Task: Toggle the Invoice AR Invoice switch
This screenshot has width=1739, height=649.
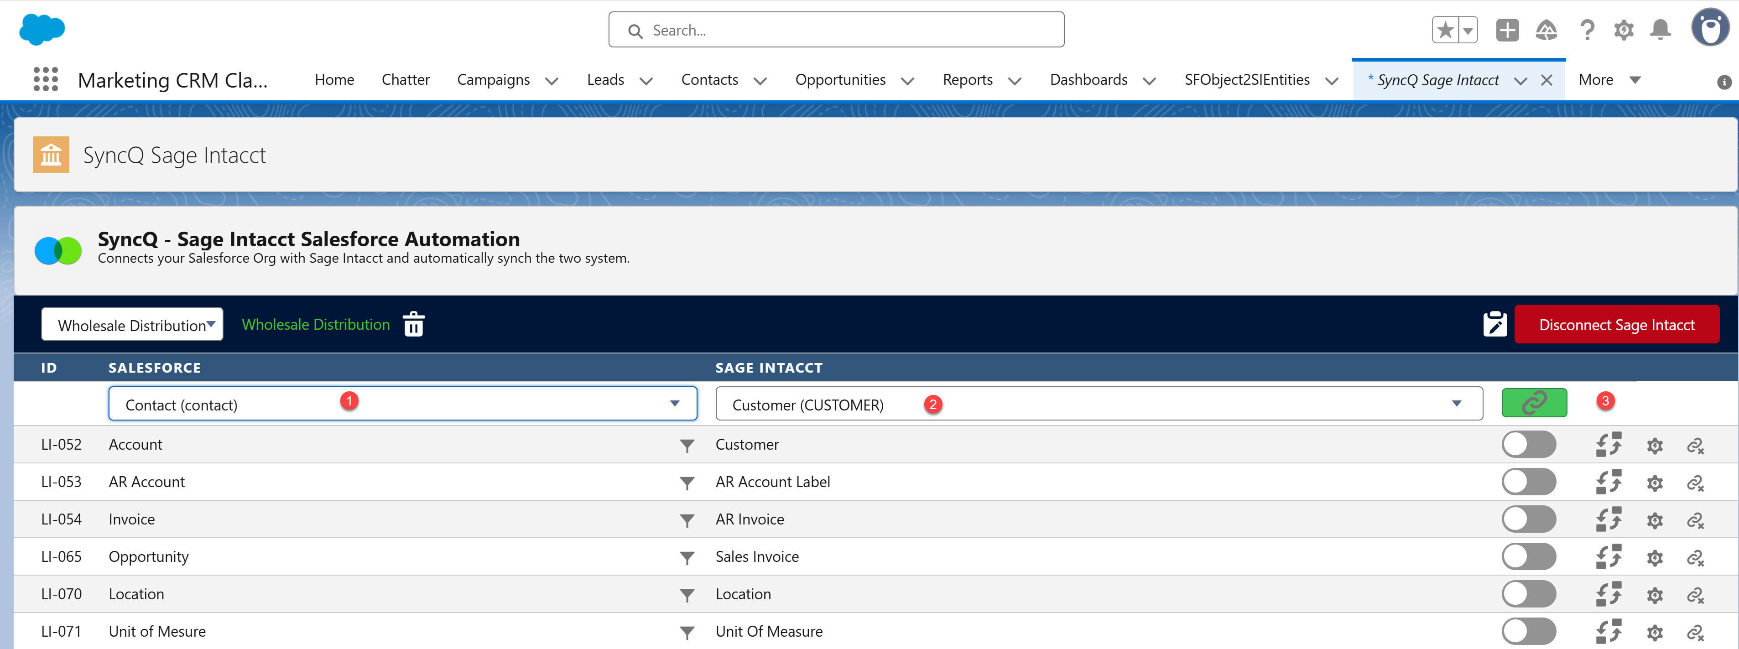Action: click(x=1528, y=519)
